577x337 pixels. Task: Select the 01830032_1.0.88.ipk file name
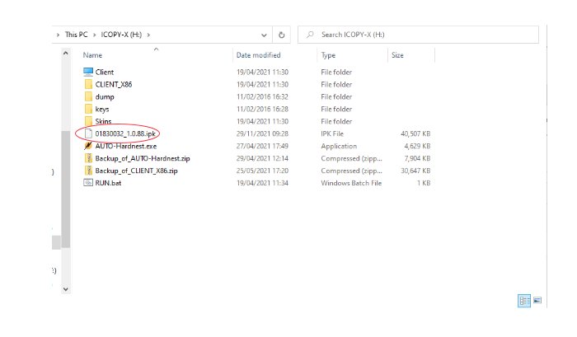coord(125,133)
